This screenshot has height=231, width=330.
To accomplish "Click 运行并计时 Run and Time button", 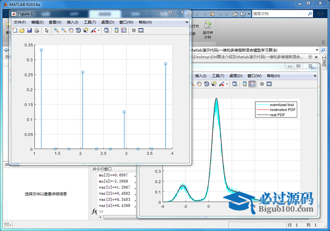I will click(x=208, y=30).
